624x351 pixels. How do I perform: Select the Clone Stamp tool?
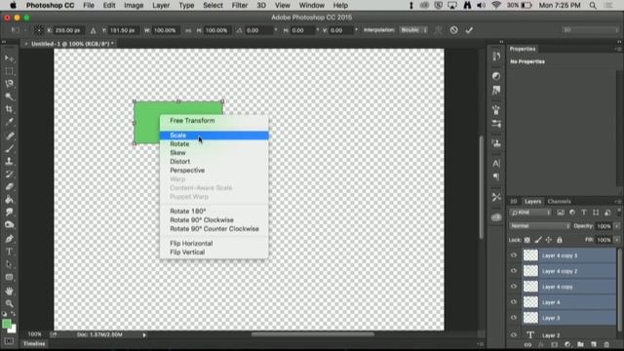(9, 161)
